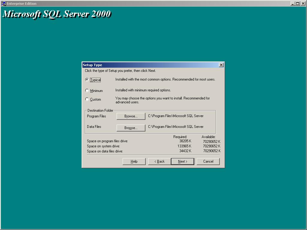
Task: Go back to the previous setup step
Action: 159,161
